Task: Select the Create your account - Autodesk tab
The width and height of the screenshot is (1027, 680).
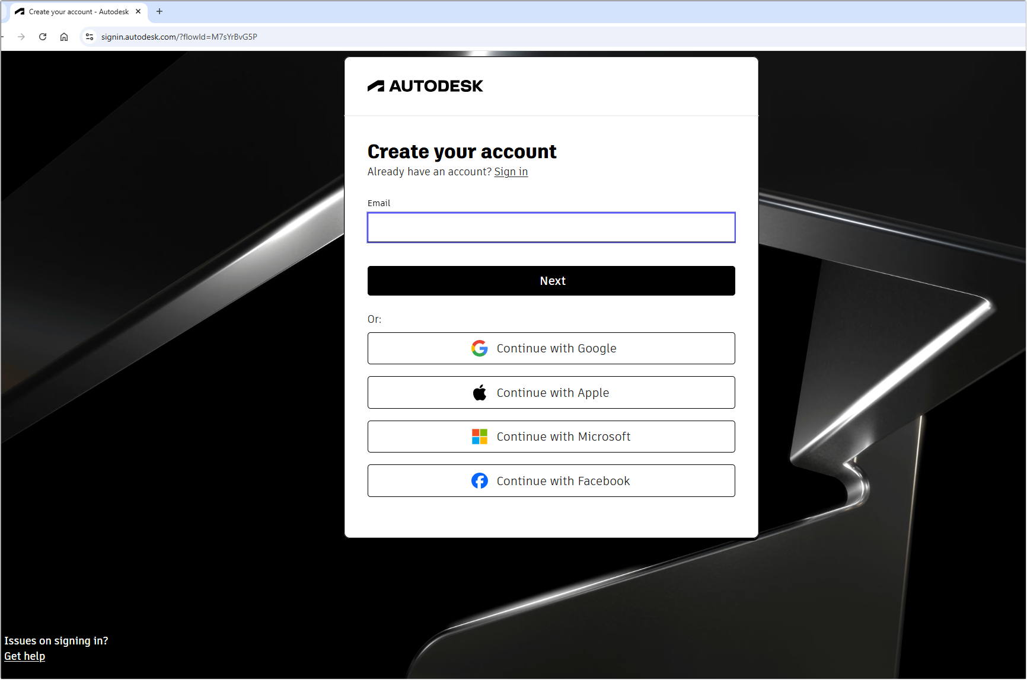Action: click(x=78, y=12)
